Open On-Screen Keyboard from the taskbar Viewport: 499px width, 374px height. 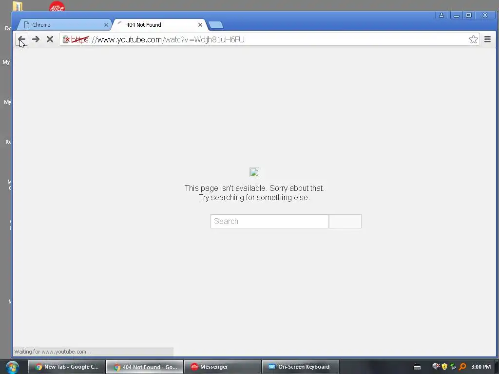(x=301, y=367)
